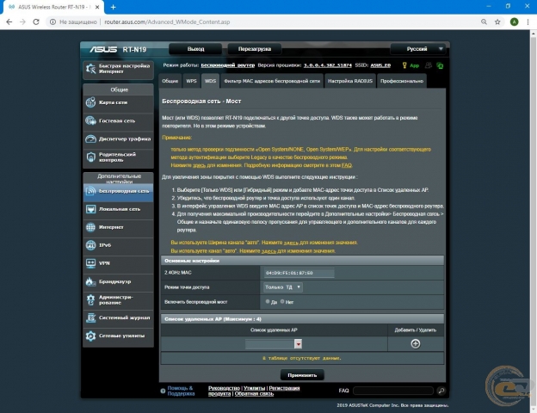This screenshot has width=537, height=413.
Task: Open 'Руководство' manual link
Action: pyautogui.click(x=224, y=388)
